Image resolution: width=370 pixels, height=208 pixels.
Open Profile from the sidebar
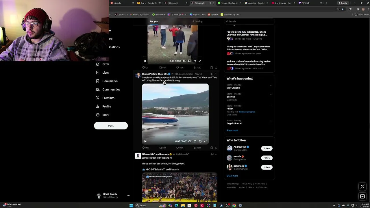[103, 106]
